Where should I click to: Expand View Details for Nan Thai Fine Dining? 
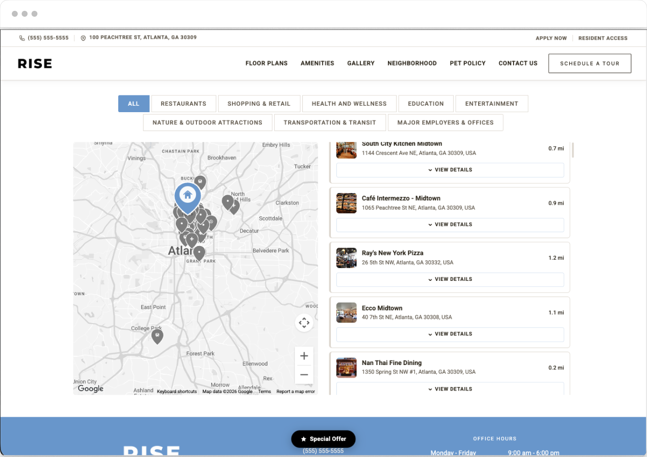click(450, 389)
